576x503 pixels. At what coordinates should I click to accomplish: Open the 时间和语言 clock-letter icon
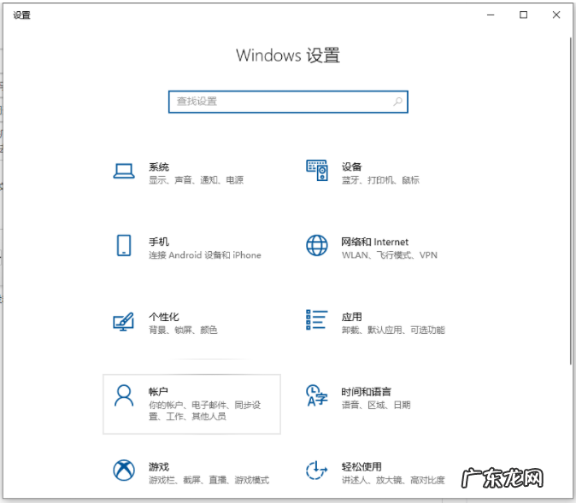[x=317, y=395]
